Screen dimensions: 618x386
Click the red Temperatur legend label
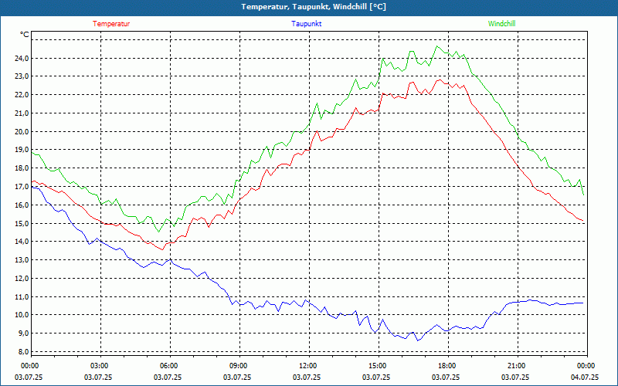[x=111, y=24]
